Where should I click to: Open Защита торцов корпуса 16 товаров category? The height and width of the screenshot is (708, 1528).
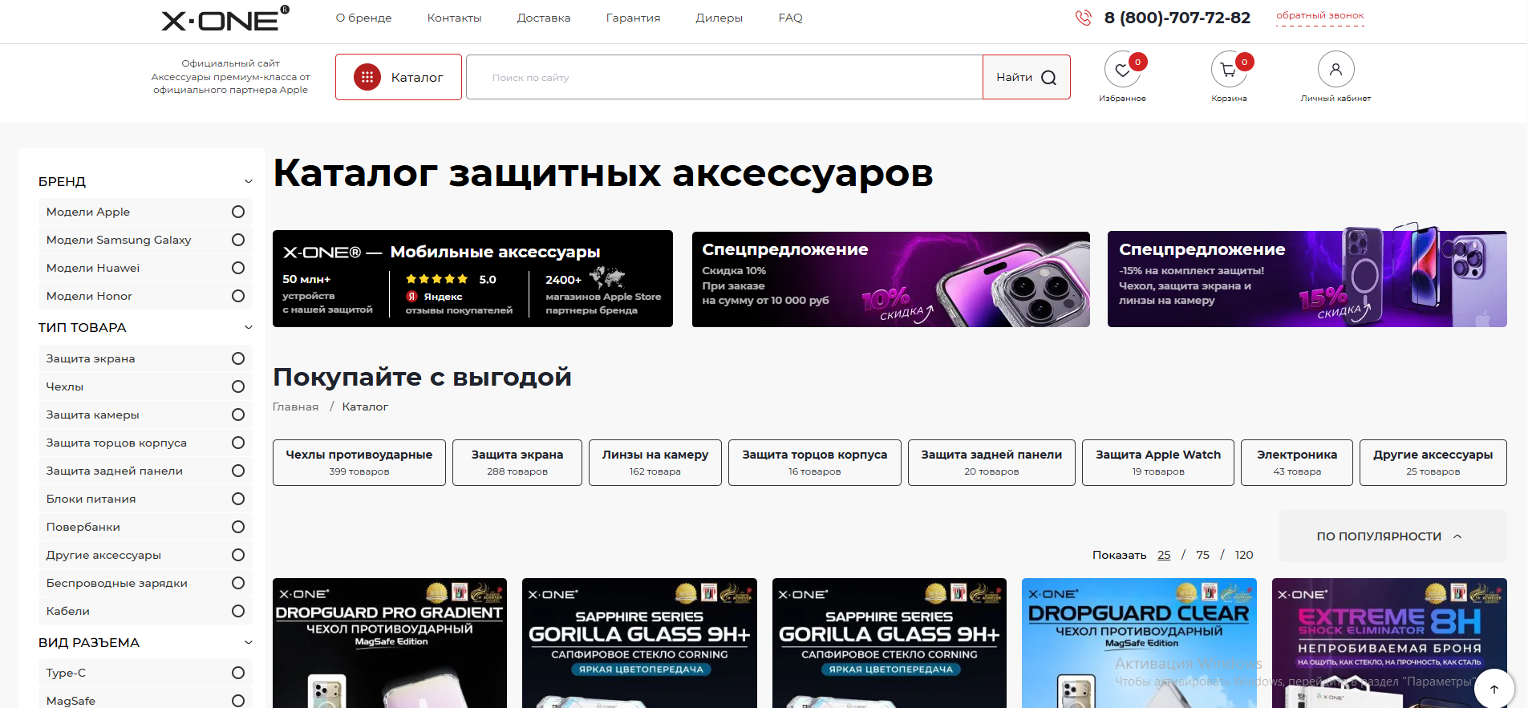point(815,463)
